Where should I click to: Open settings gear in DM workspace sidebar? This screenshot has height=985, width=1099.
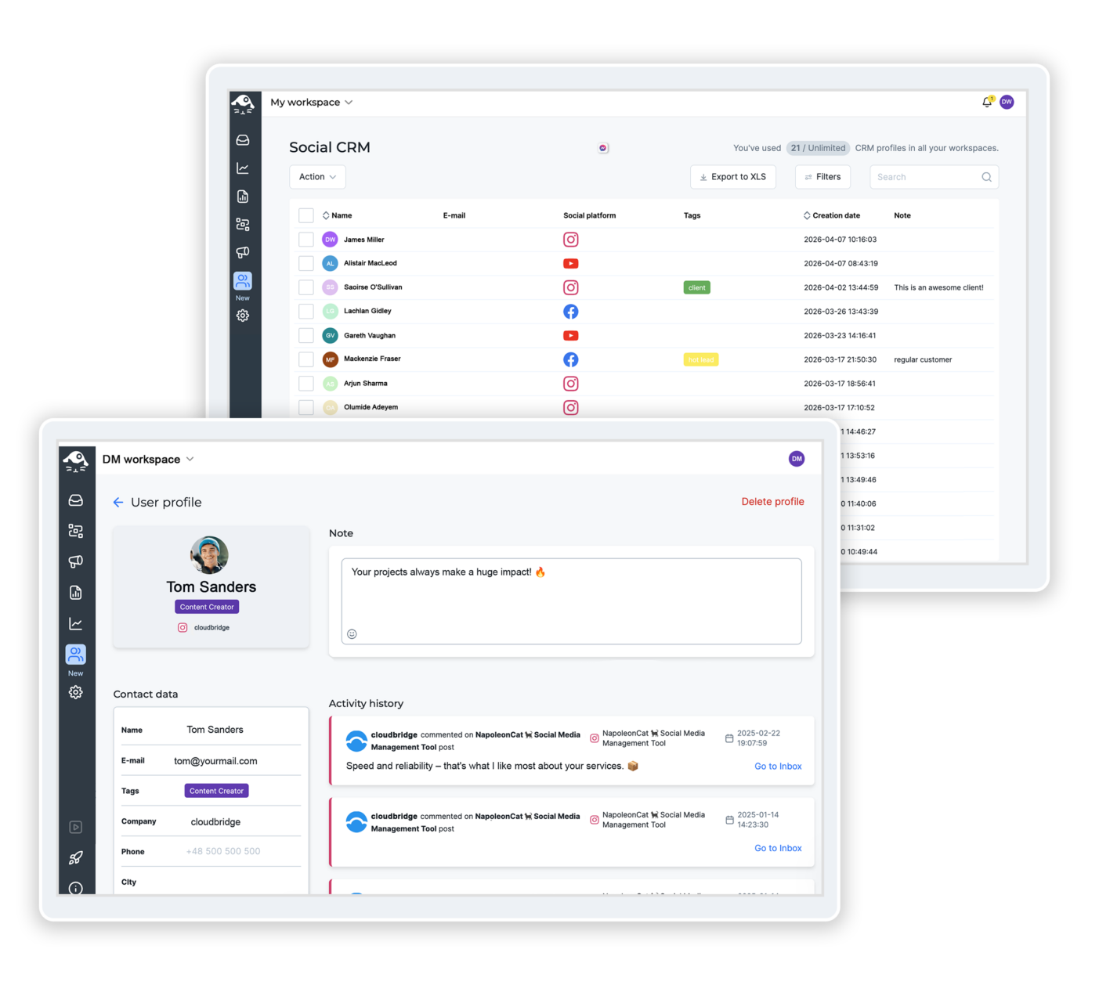click(x=76, y=692)
